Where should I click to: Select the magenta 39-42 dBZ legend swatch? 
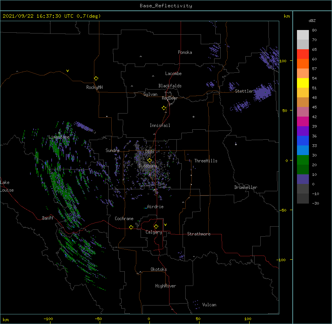303,121
